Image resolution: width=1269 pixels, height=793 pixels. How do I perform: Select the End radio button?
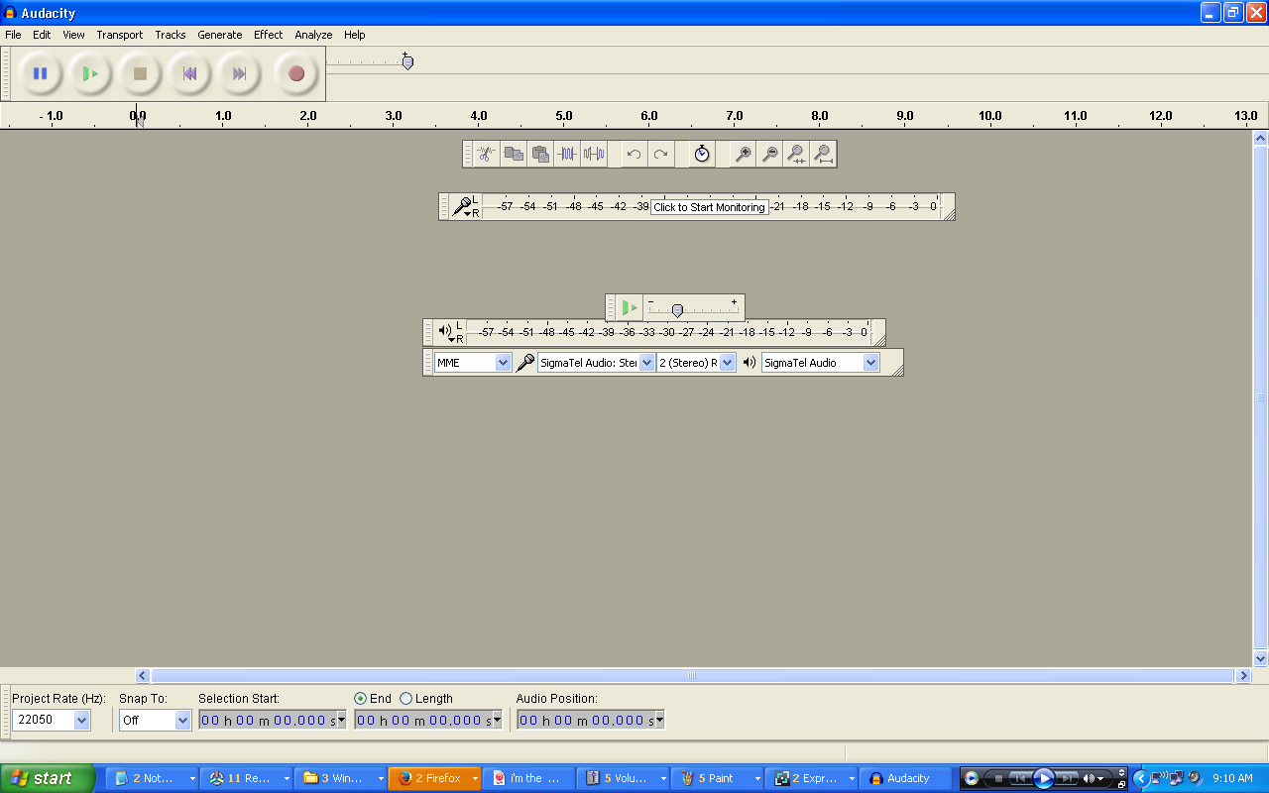pos(361,699)
